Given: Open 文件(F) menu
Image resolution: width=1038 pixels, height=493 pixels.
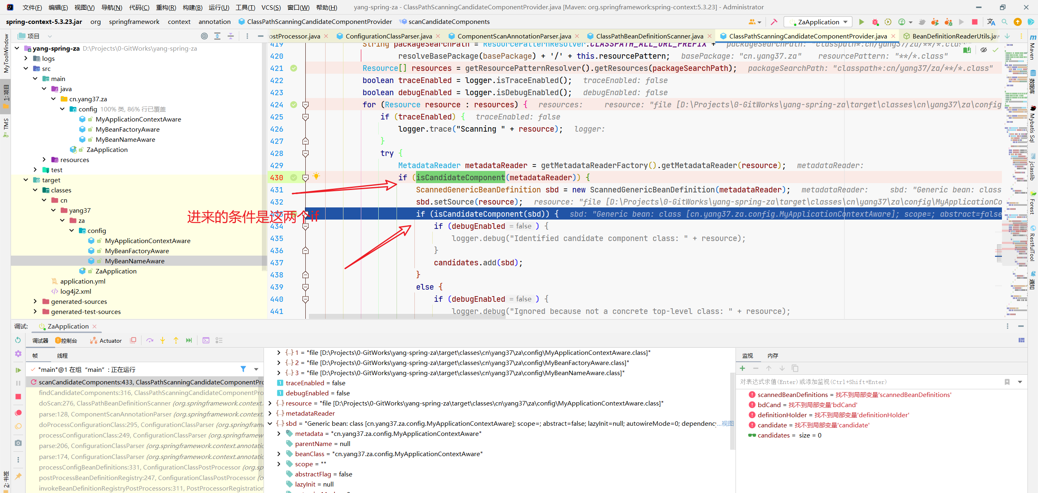Looking at the screenshot, I should 32,7.
